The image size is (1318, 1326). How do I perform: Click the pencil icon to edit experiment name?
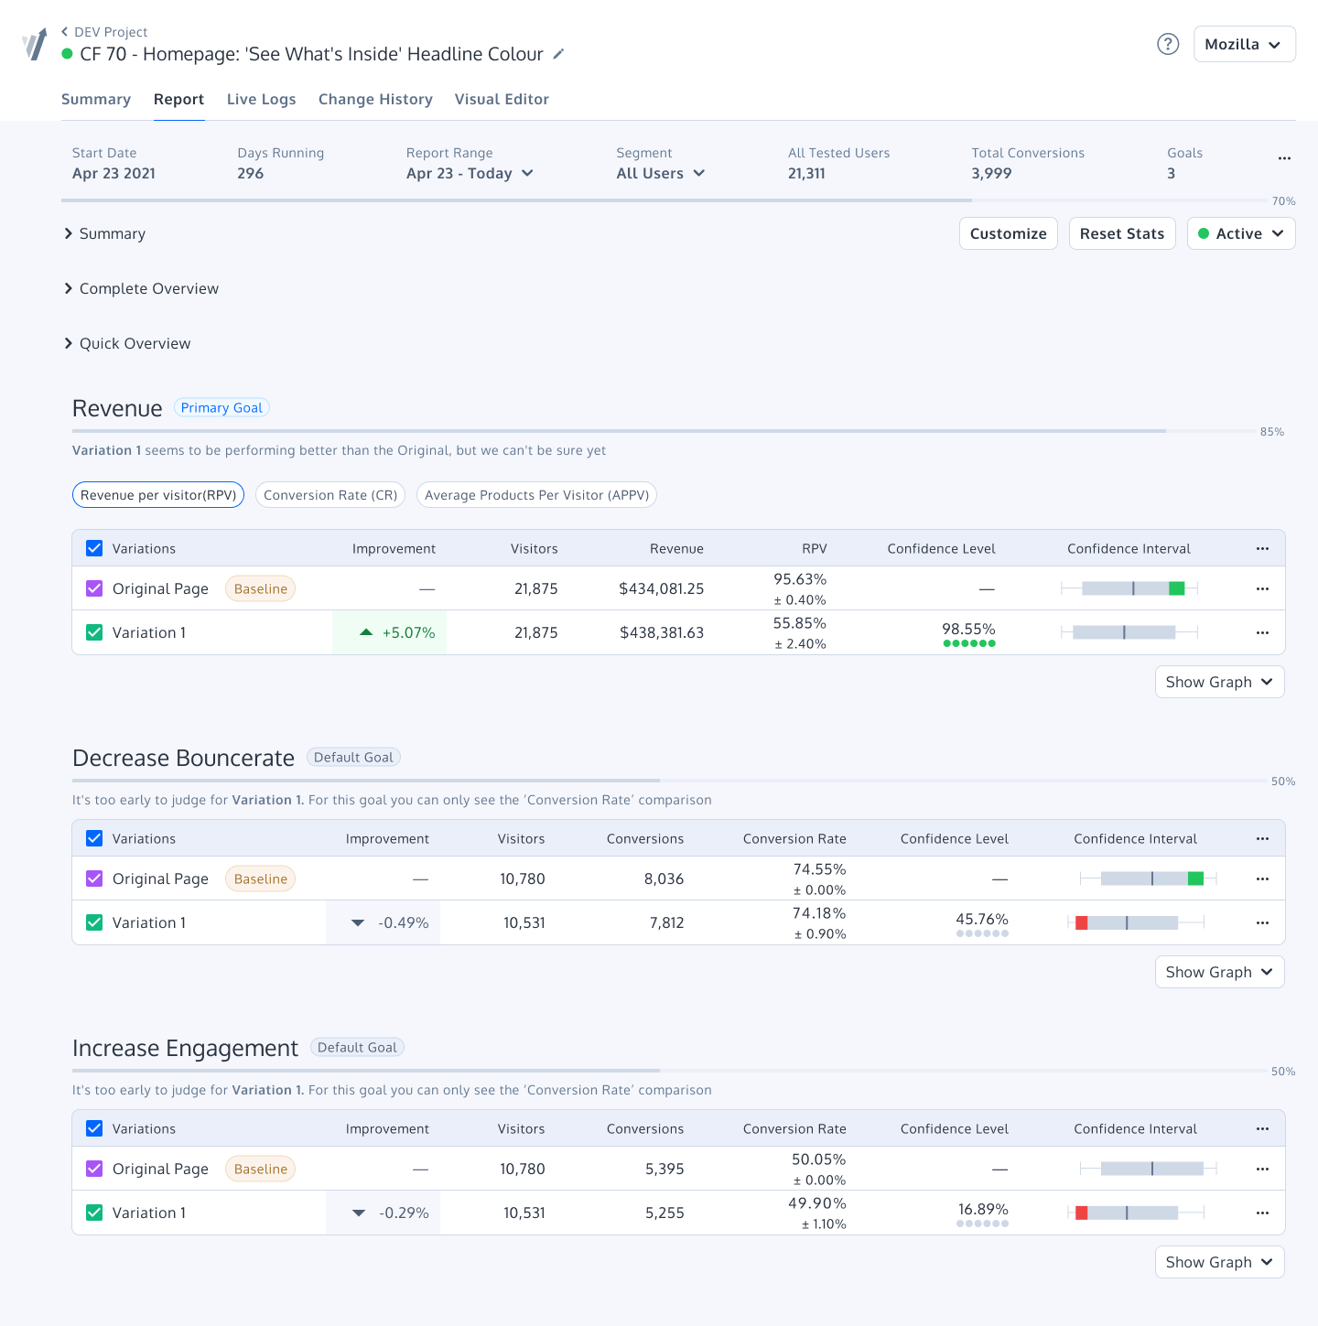pos(558,54)
